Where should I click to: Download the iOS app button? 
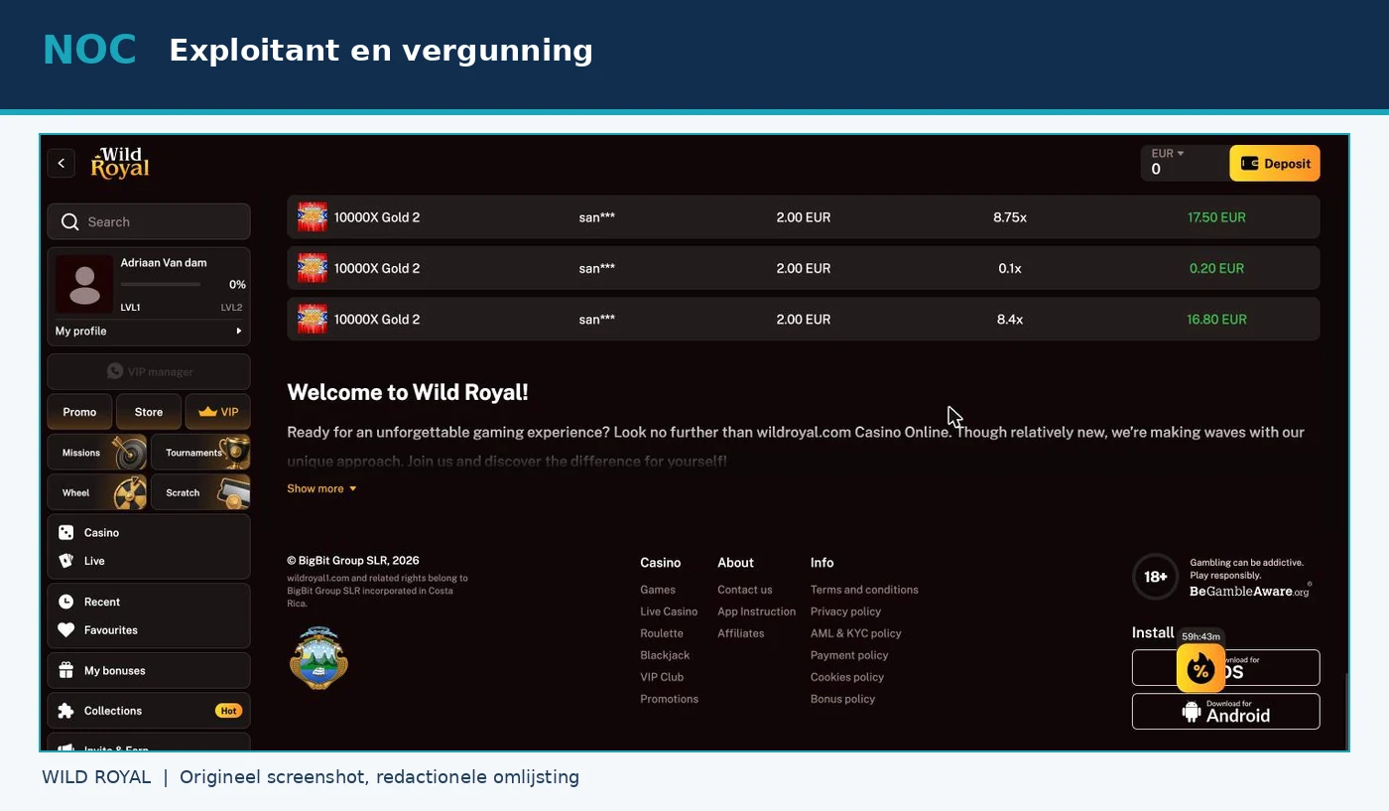(x=1226, y=668)
